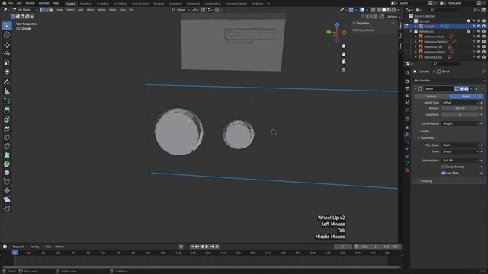This screenshot has width=488, height=274.
Task: Jump to the timeline start frame
Action: [191, 247]
